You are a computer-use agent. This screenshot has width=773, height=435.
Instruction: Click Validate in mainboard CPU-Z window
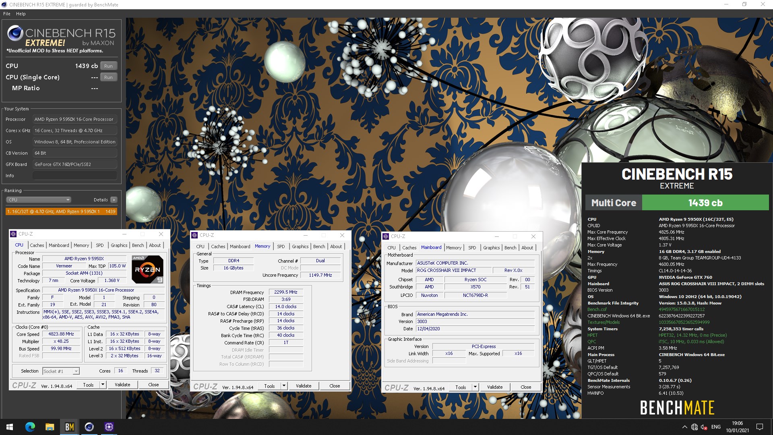[495, 387]
